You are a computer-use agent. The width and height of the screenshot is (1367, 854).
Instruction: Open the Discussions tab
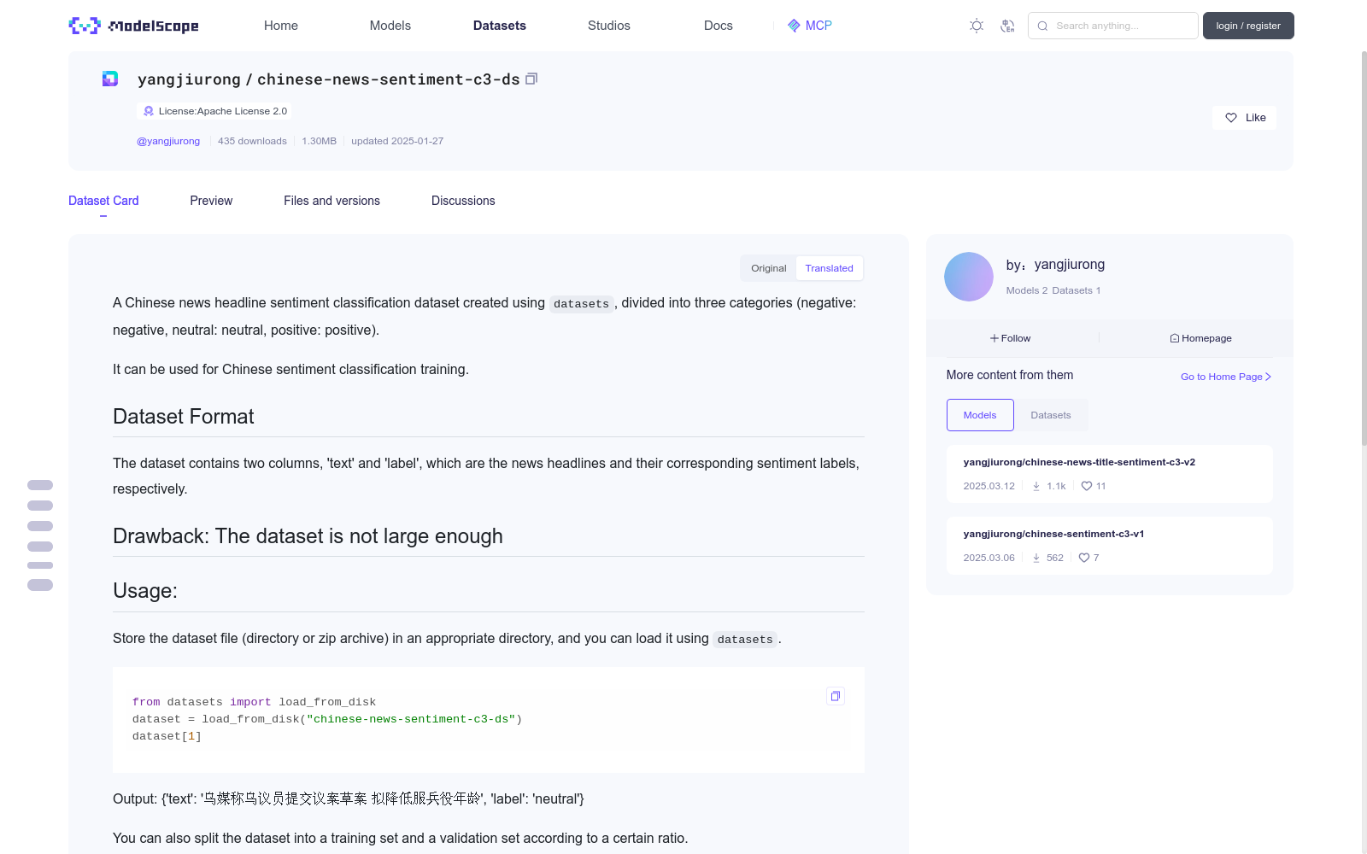pos(463,201)
